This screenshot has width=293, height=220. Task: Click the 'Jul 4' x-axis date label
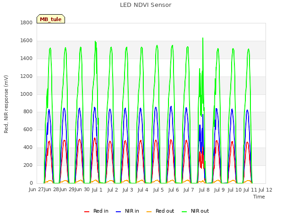[143, 190]
